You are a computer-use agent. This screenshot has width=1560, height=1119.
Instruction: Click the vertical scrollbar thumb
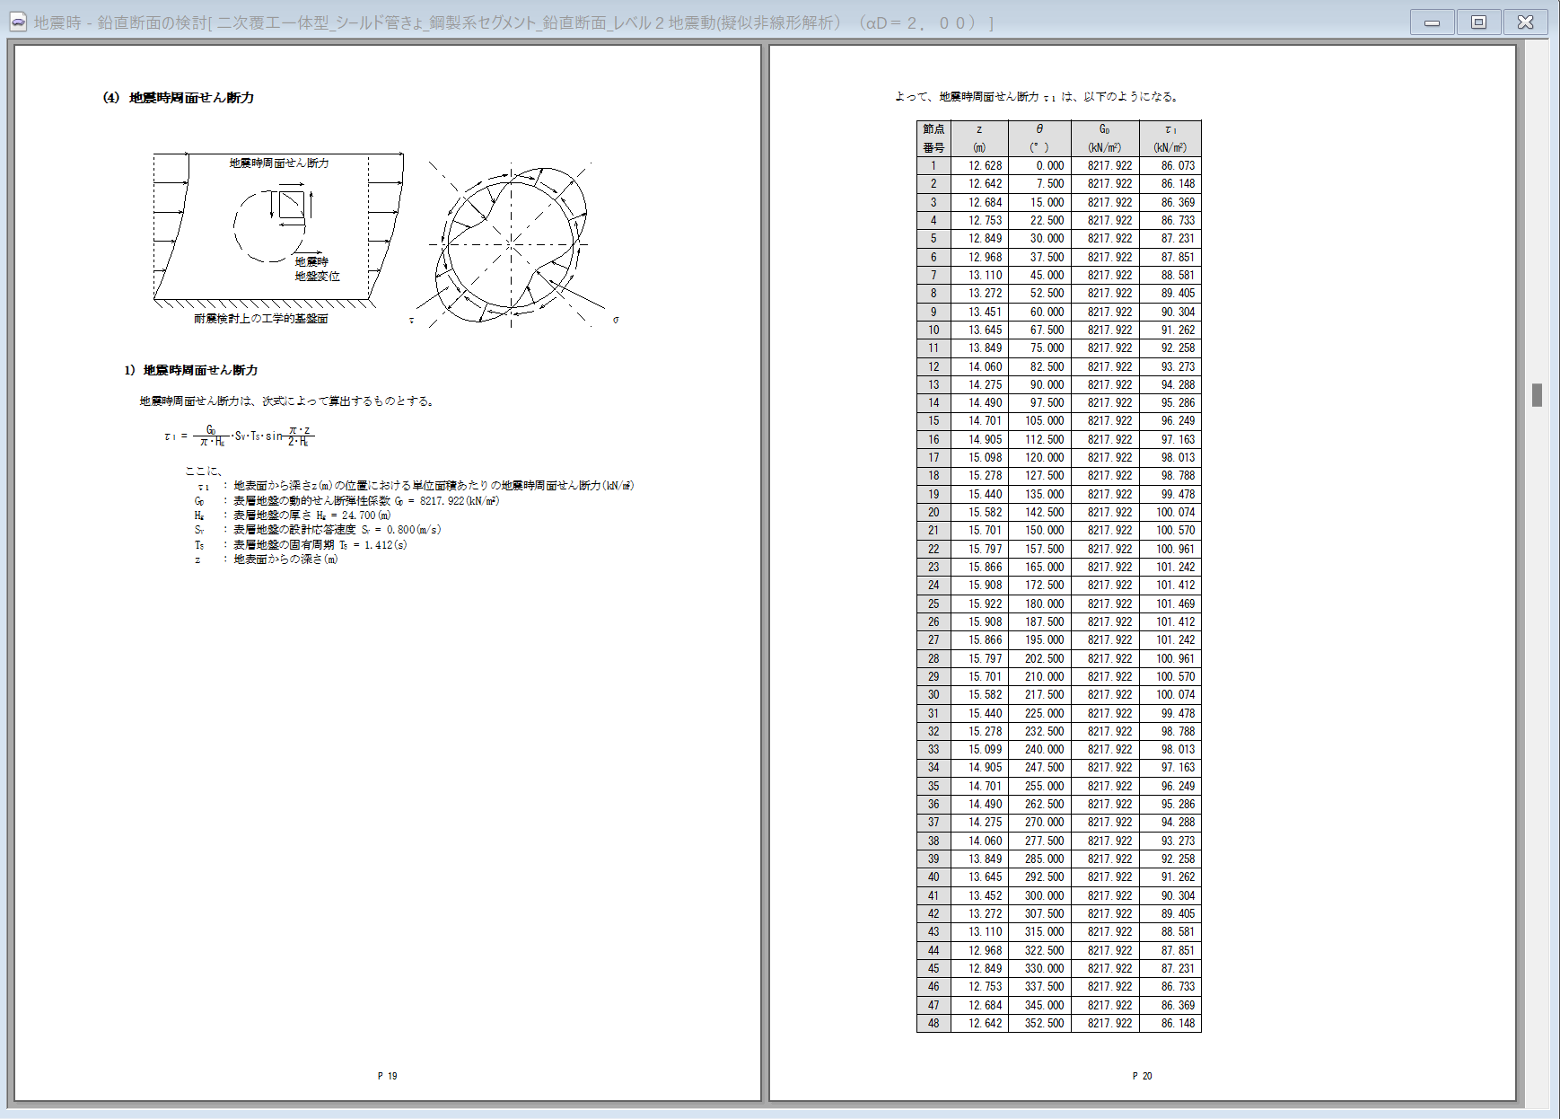coord(1537,395)
